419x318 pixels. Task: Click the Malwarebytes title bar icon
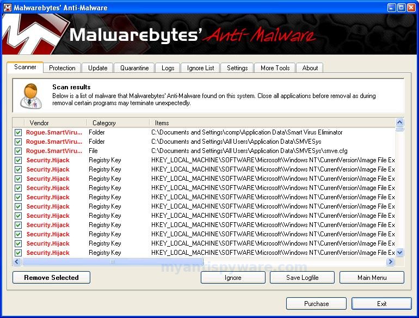tap(8, 8)
